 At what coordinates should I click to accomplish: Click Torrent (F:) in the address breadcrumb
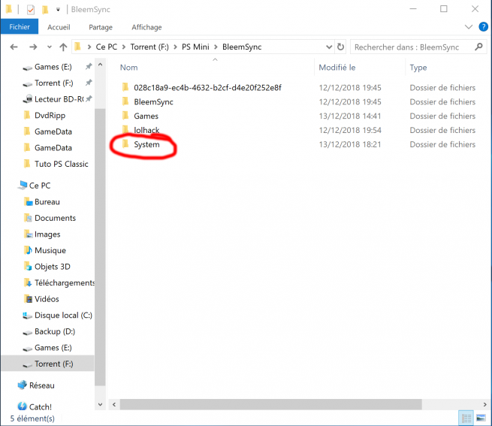pyautogui.click(x=149, y=47)
